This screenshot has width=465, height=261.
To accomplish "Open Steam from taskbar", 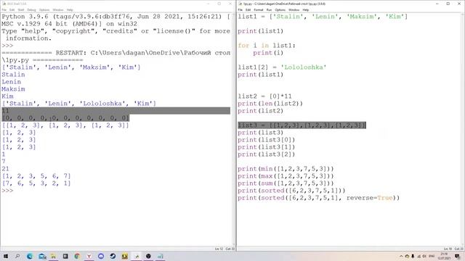I will (x=113, y=256).
